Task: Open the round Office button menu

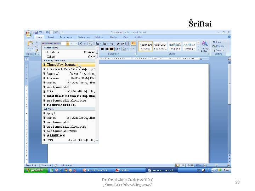Action: click(x=28, y=34)
